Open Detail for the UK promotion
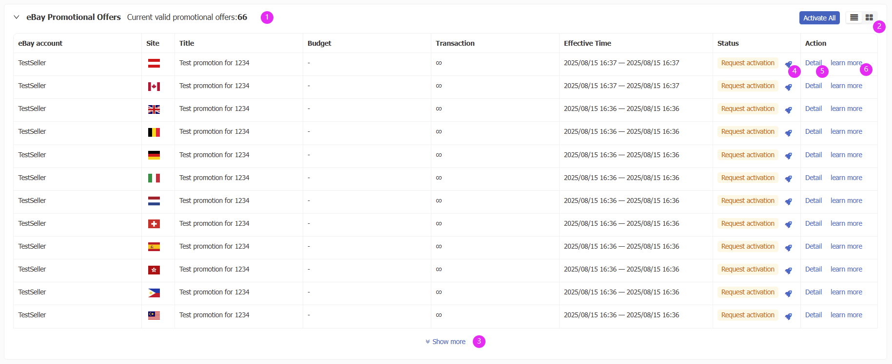Screen dimensions: 892x364 click(x=814, y=109)
